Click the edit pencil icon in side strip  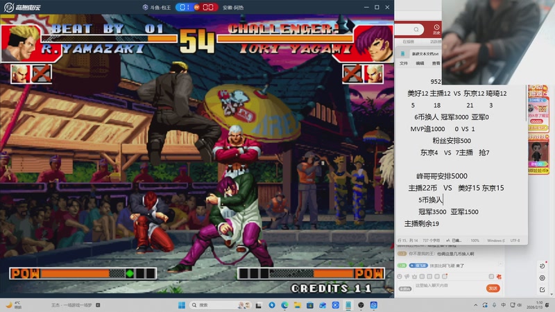[x=543, y=290]
